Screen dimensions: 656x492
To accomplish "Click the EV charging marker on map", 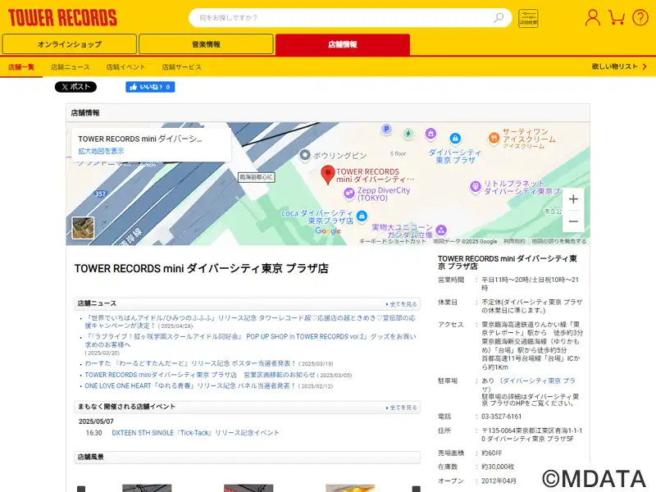I will 408,134.
